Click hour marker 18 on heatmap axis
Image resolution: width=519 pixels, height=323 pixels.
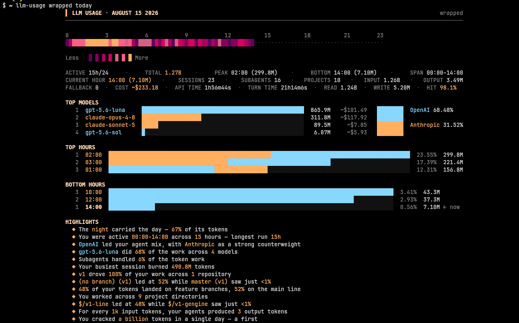(307, 35)
